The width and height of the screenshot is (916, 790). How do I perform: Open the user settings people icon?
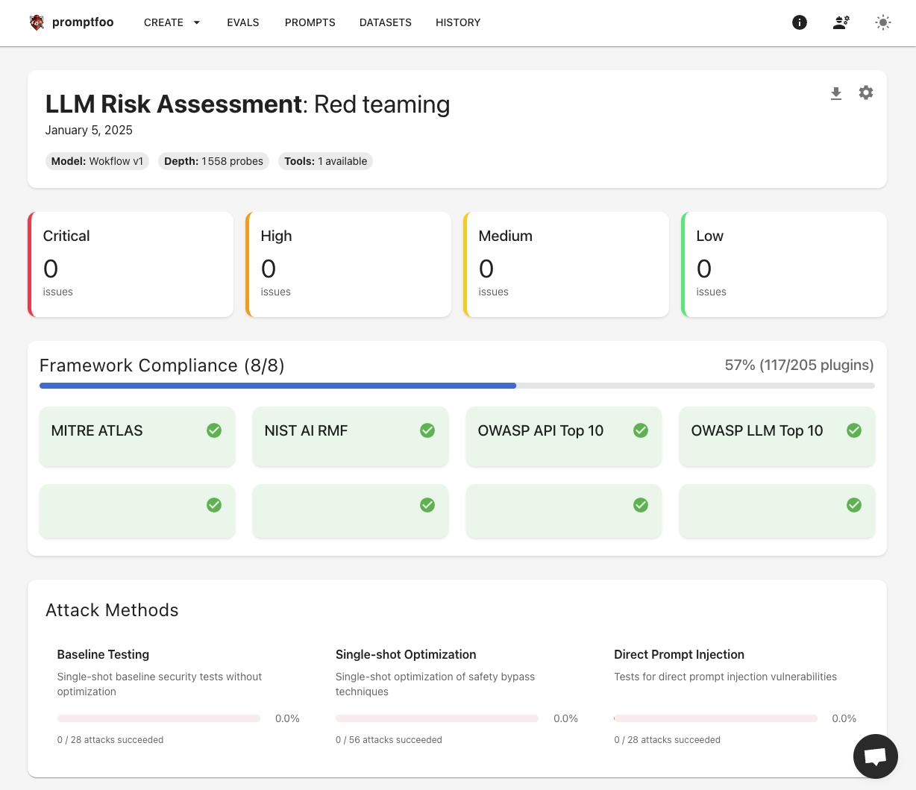coord(841,22)
